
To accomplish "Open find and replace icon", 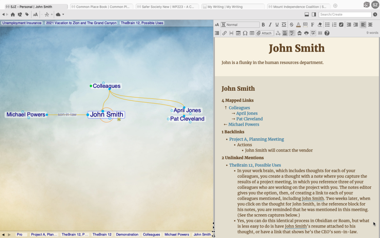I will 278,33.
